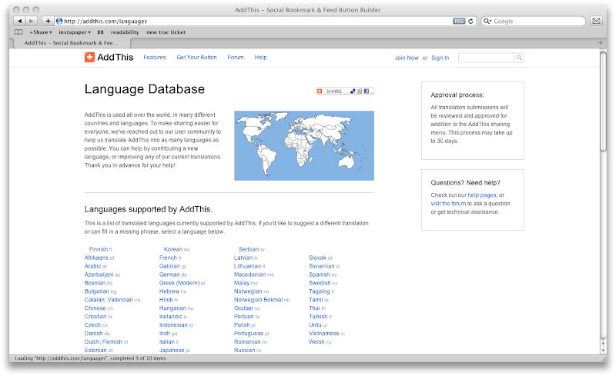Screen dimensions: 616x376
Task: Open the Greek (Modern) language link
Action: pos(179,283)
